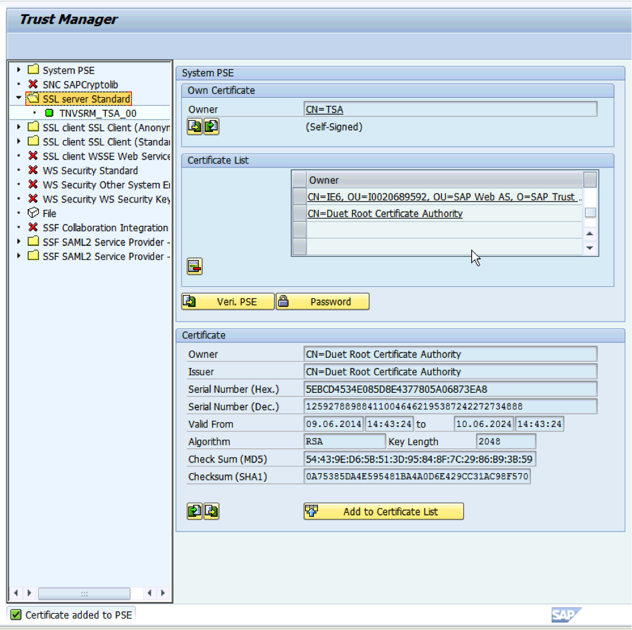Select TNVSRM_TSA_00 tree item
The width and height of the screenshot is (632, 630).
(x=98, y=113)
